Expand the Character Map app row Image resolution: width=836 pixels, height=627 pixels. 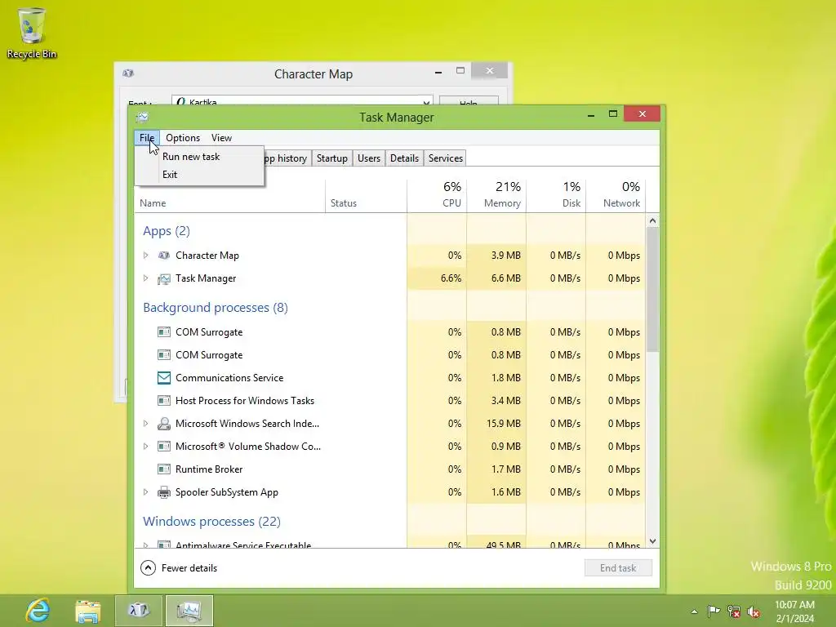pos(145,256)
